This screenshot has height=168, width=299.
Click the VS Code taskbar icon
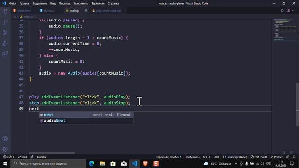(135, 164)
